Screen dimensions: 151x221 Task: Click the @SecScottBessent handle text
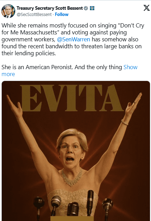click(x=34, y=14)
